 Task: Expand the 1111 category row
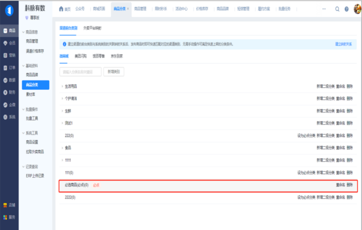tap(62, 160)
